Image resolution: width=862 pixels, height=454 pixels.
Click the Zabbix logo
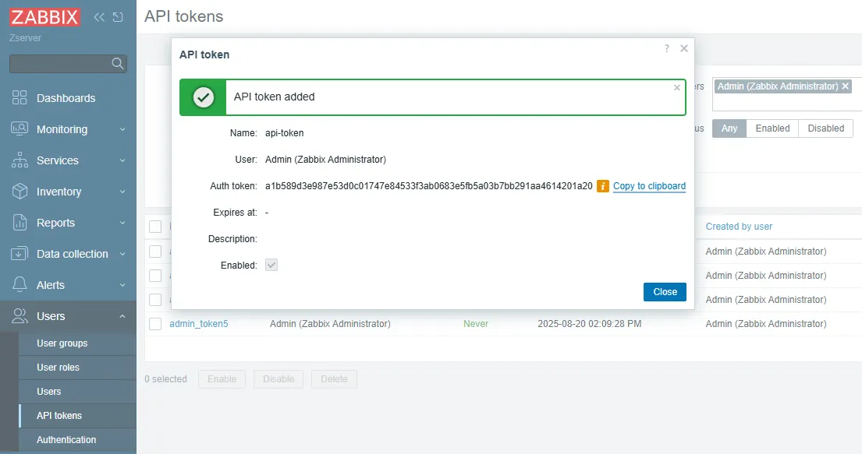pos(44,17)
